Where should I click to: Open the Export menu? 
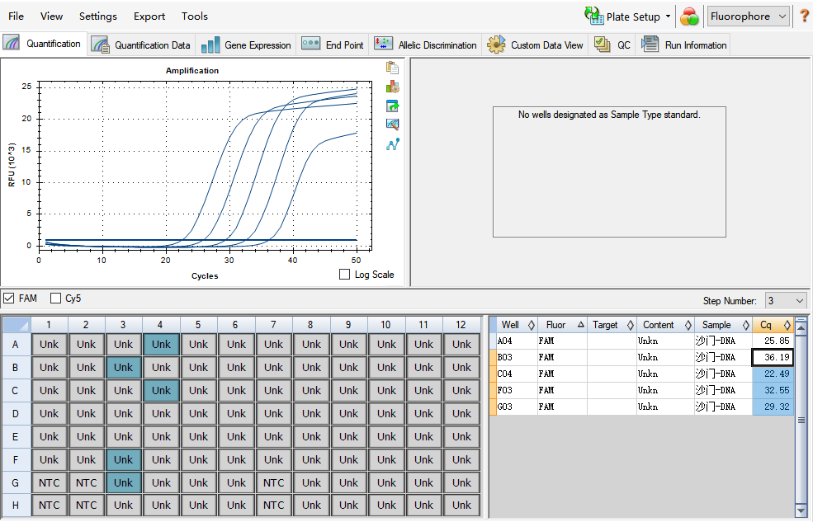pyautogui.click(x=149, y=16)
